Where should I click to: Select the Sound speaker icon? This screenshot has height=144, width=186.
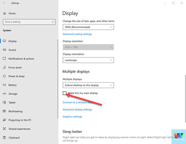(4, 50)
